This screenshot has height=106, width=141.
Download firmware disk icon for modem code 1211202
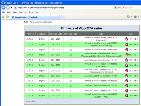coord(127,76)
